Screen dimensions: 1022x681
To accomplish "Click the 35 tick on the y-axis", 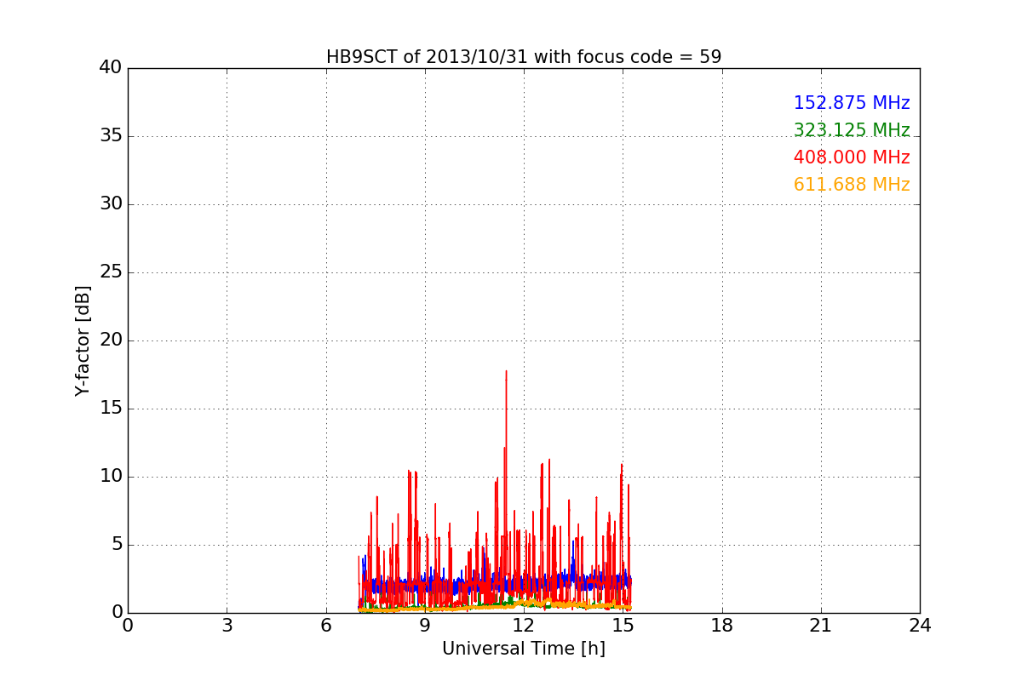I will (111, 135).
